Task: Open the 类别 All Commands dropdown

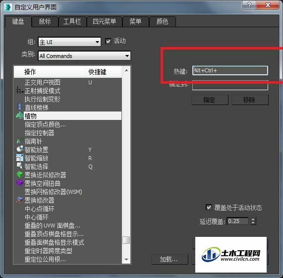Action: (x=84, y=56)
